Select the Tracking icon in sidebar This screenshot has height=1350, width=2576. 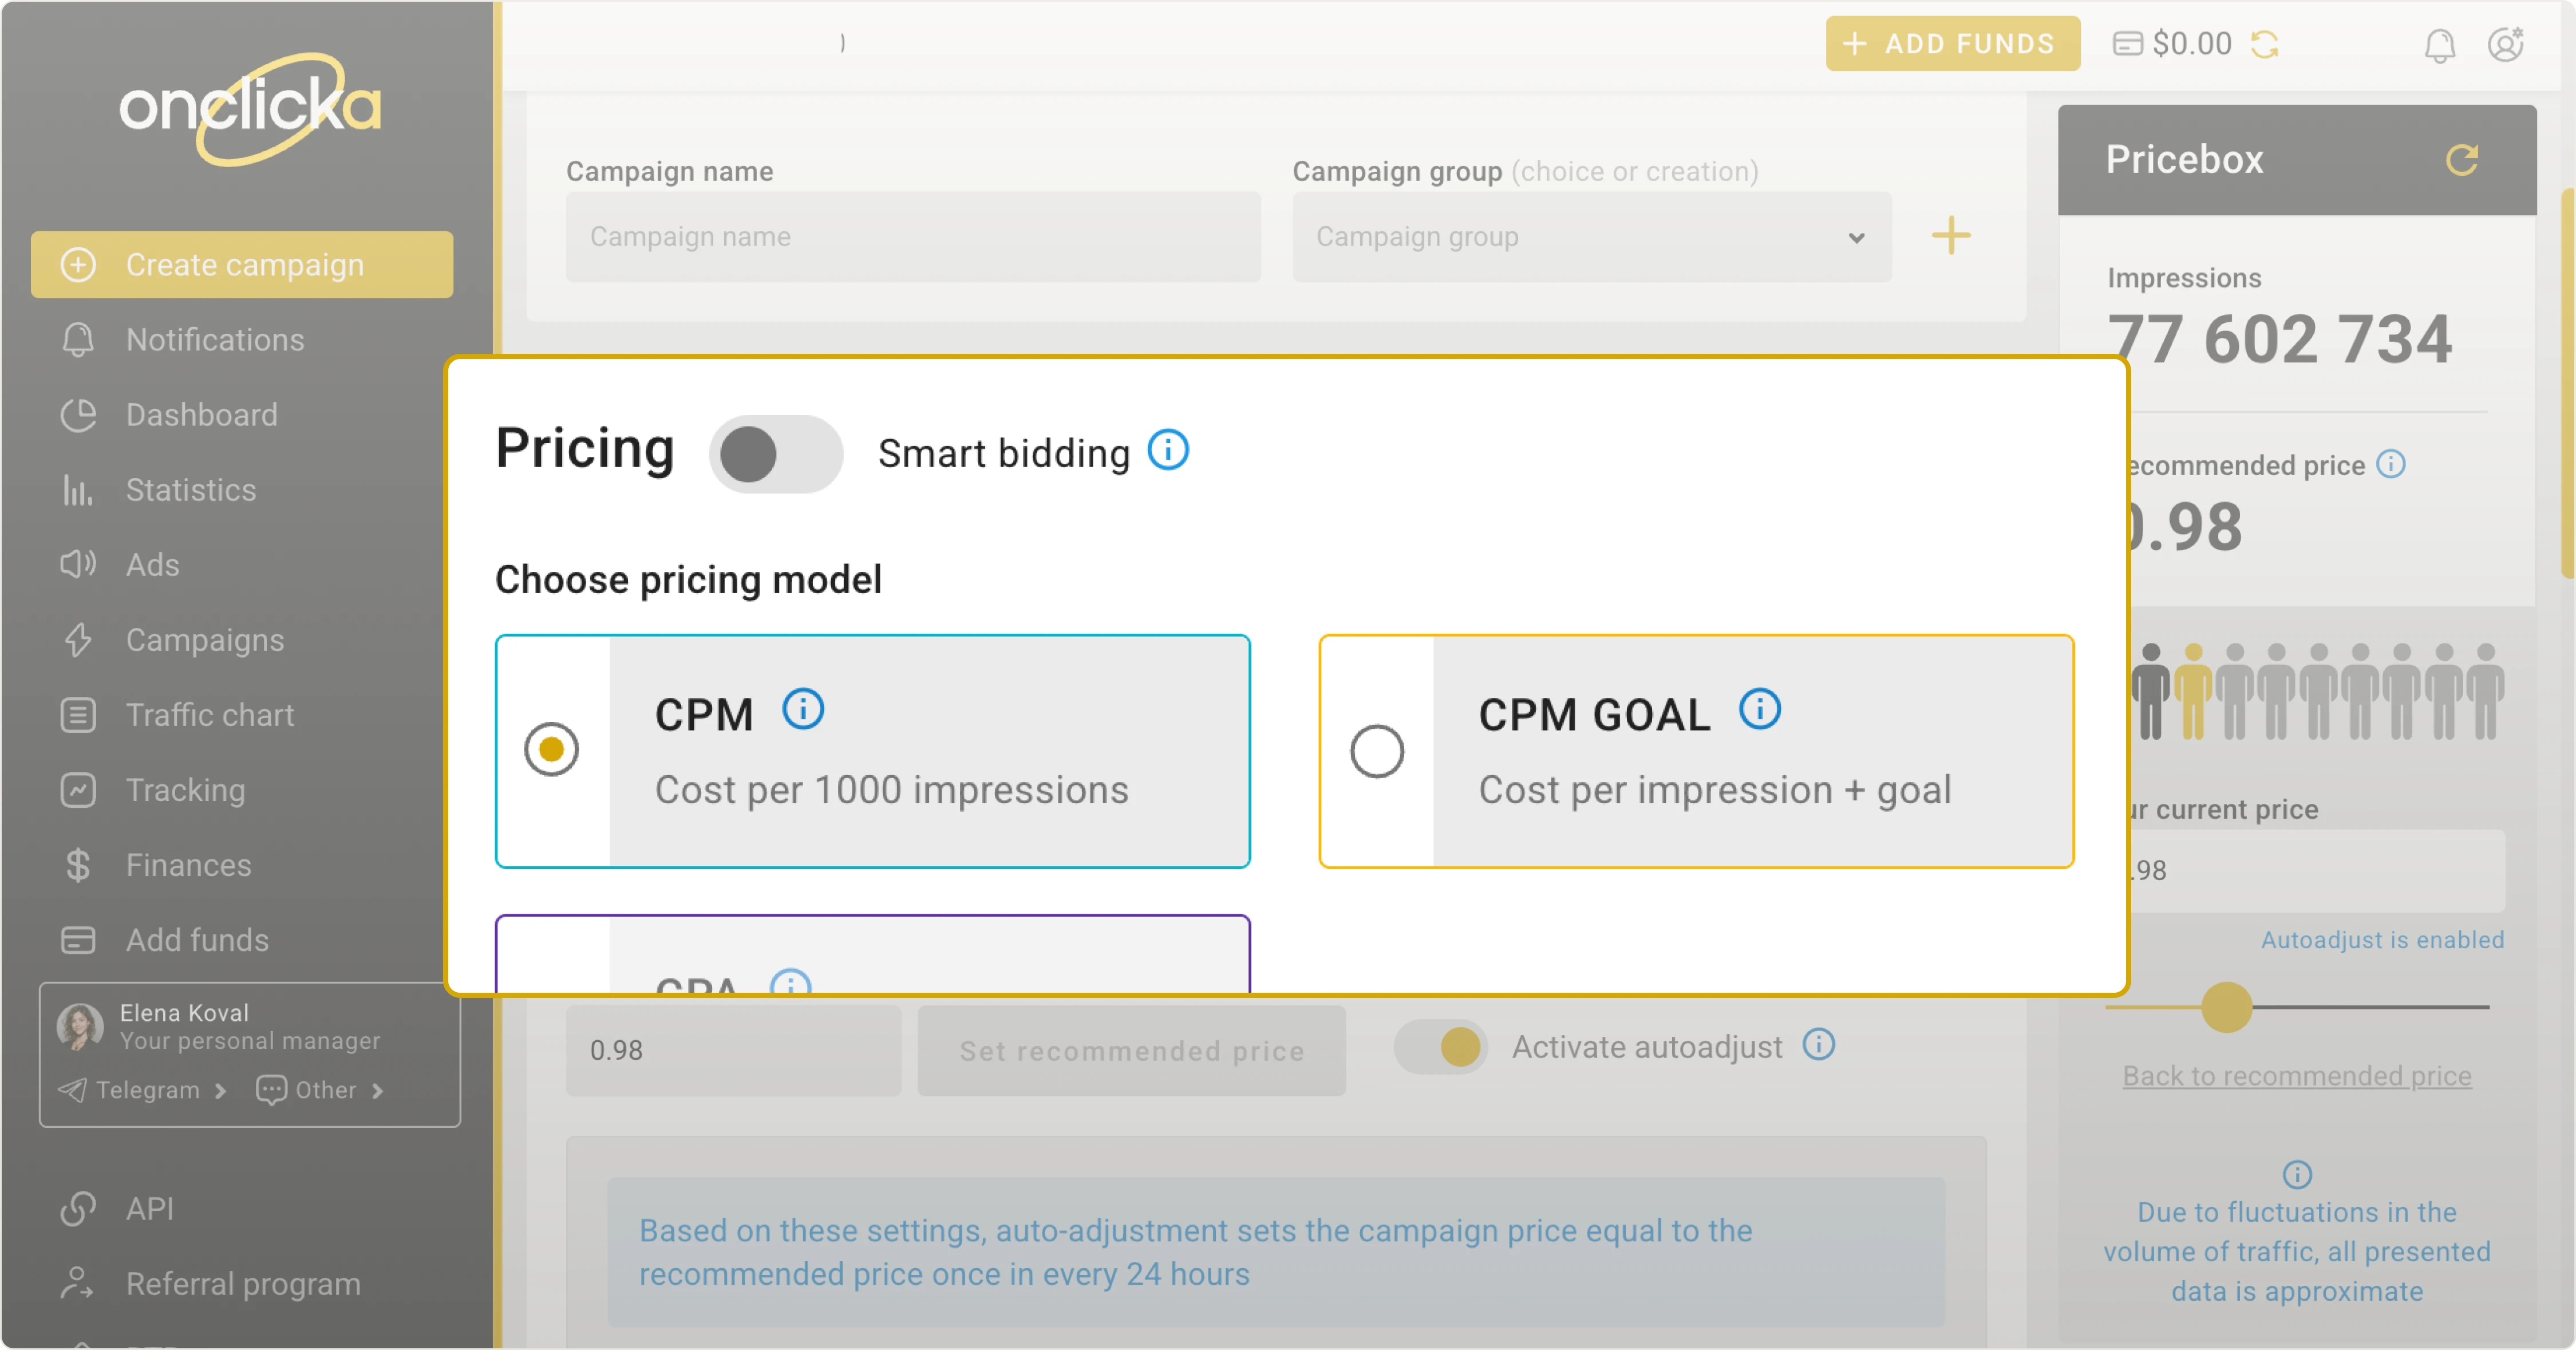coord(78,790)
